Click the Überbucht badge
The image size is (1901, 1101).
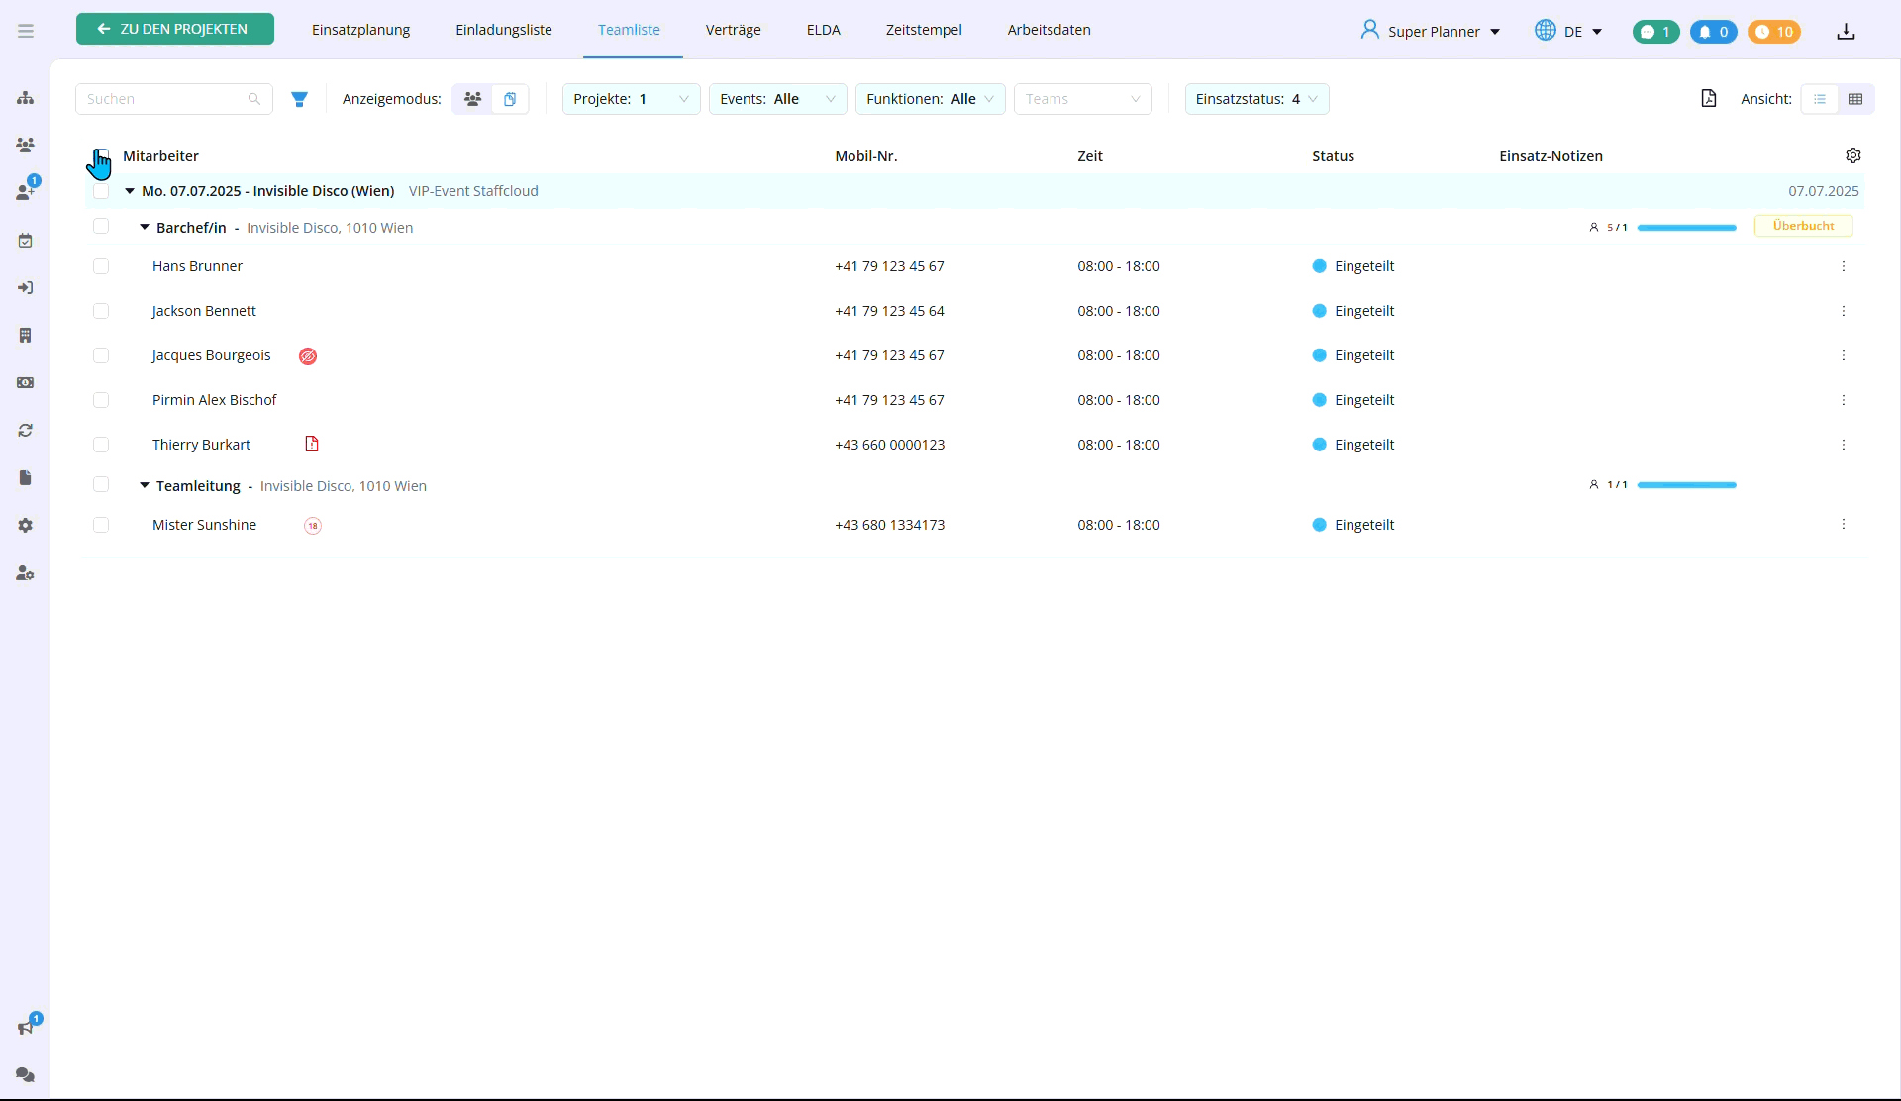pyautogui.click(x=1803, y=226)
